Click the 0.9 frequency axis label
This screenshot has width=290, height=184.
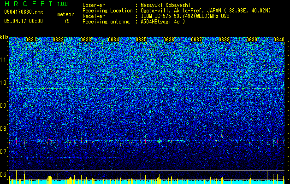point(4,106)
